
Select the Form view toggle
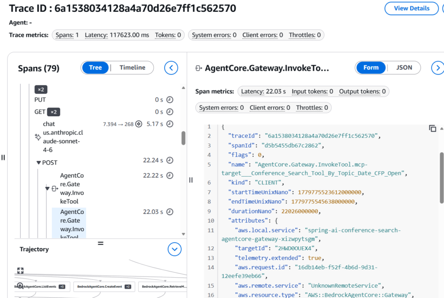point(371,68)
